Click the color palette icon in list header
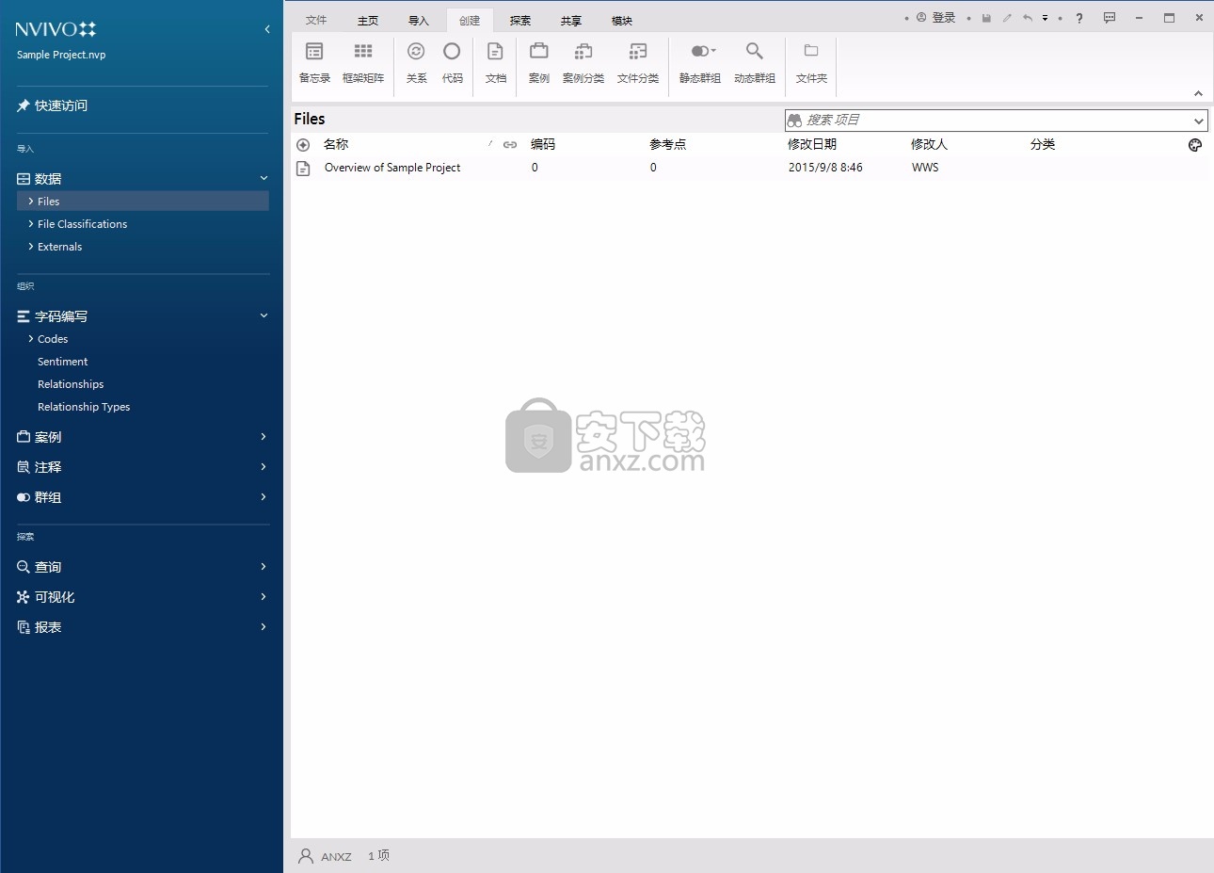This screenshot has width=1214, height=873. pyautogui.click(x=1195, y=145)
